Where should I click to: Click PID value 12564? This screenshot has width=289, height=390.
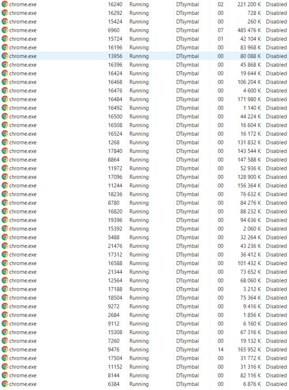coord(115,280)
